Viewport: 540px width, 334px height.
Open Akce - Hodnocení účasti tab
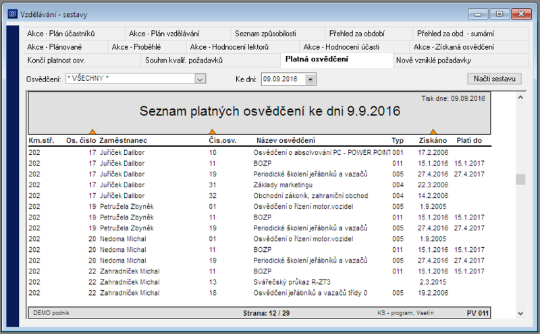(x=354, y=47)
